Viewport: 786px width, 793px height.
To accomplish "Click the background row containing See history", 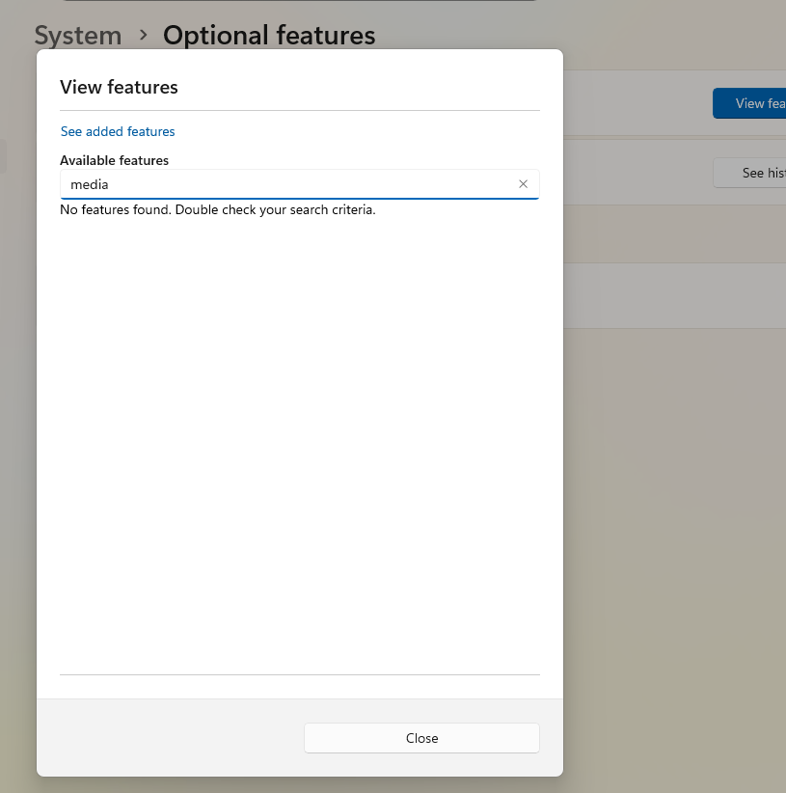I will point(637,173).
